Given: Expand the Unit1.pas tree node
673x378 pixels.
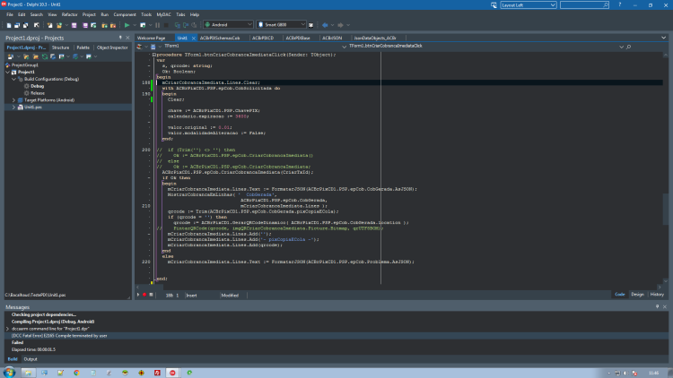Looking at the screenshot, I should coord(13,107).
